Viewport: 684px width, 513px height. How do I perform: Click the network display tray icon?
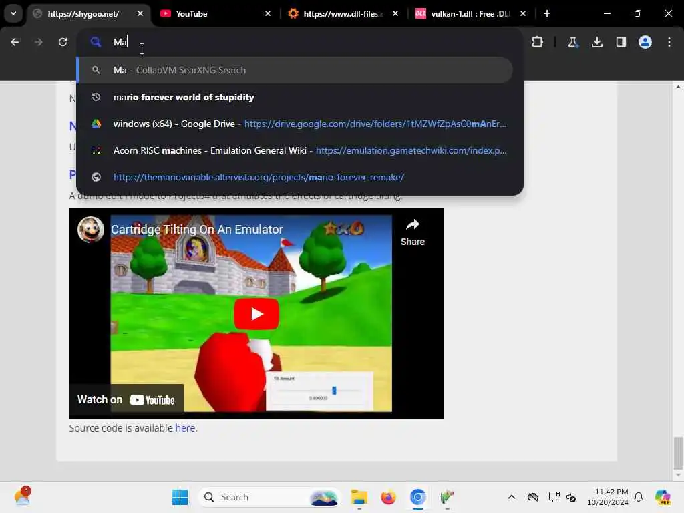coord(554,497)
